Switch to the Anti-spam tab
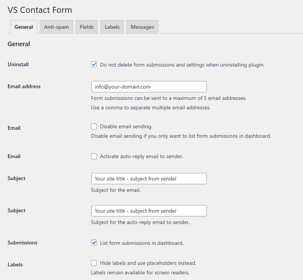Screen dimensions: 303x280 (56, 26)
